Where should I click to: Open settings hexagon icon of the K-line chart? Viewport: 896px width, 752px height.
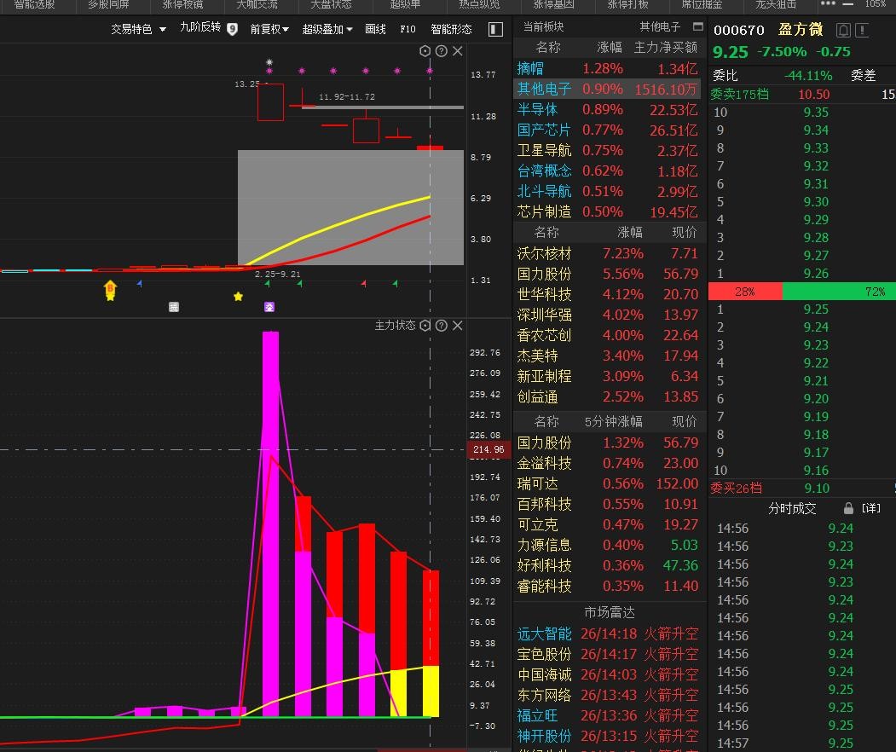(425, 51)
